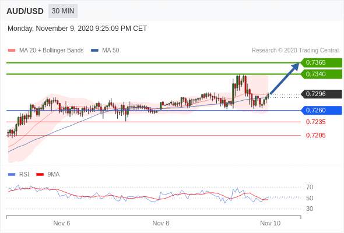Click the 0.7205 red support label
Viewport: 344px width, 233px height.
click(x=315, y=136)
